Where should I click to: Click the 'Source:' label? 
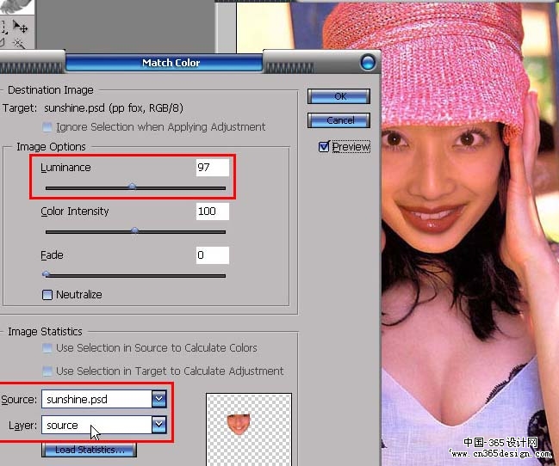19,400
